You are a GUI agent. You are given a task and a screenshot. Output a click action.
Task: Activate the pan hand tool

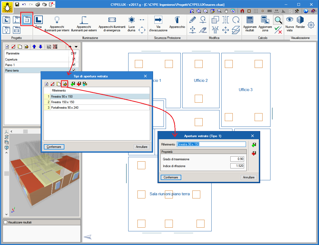[x=226, y=11]
